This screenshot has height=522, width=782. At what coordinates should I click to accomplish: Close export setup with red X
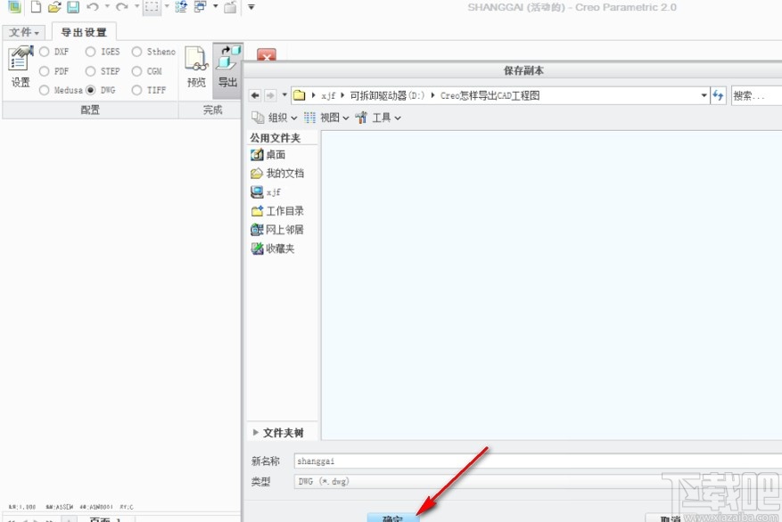tap(267, 55)
